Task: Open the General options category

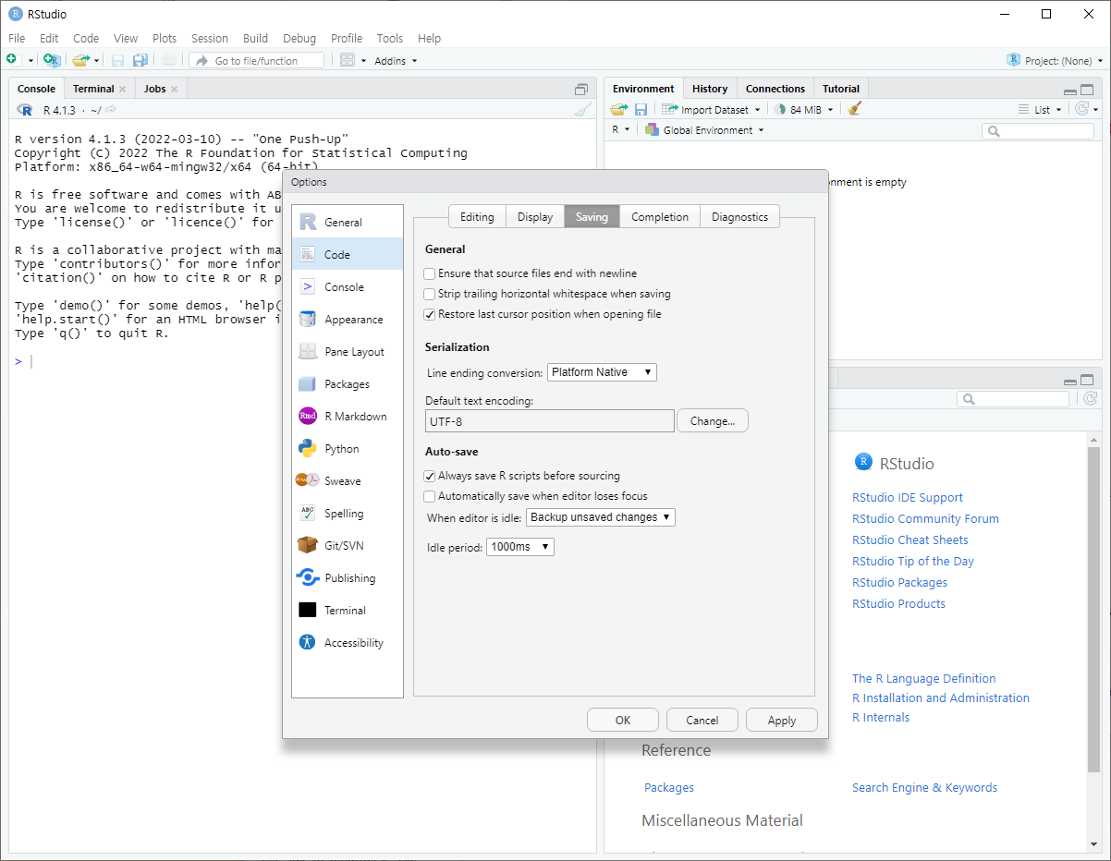Action: pos(348,223)
